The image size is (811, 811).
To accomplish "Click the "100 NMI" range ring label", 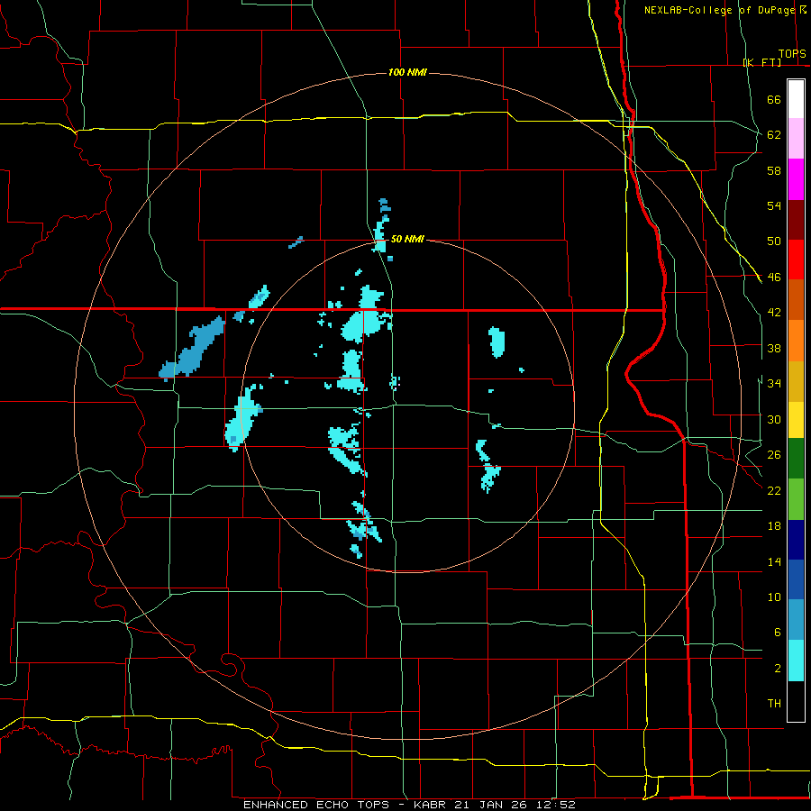I will 407,72.
